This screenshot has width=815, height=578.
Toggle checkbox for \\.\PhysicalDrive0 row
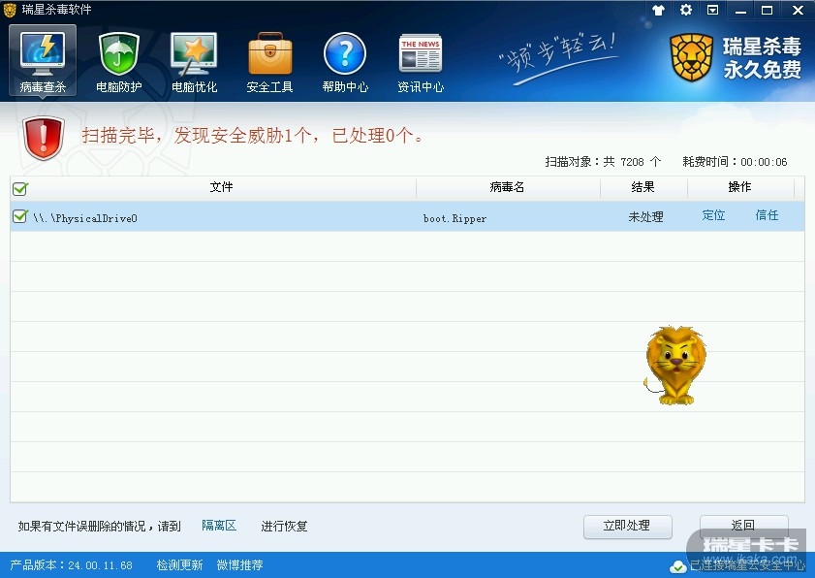point(19,216)
